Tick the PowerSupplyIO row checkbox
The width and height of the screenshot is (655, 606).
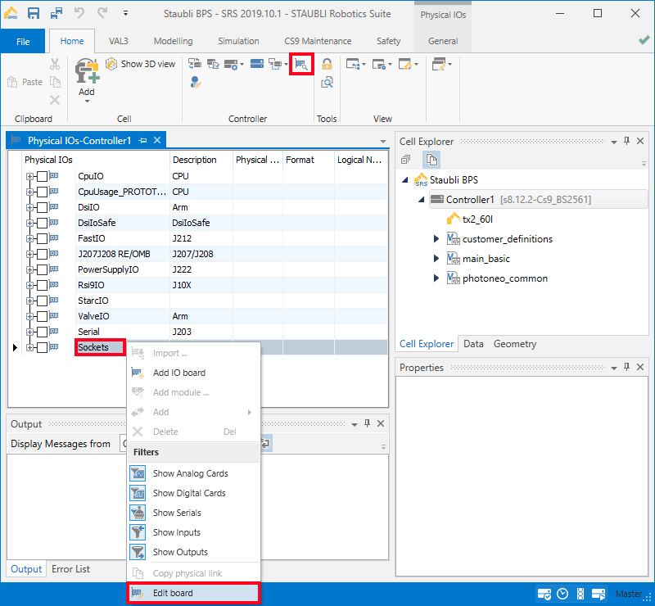point(43,269)
